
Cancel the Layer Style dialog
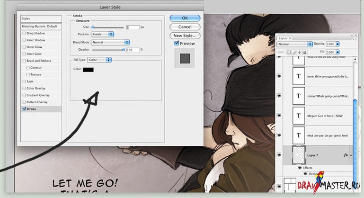185,27
